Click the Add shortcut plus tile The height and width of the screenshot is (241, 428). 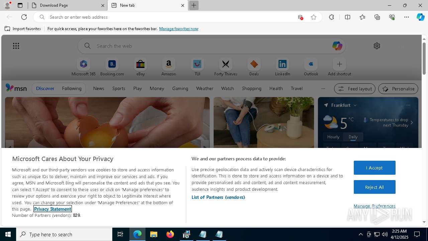[x=339, y=67]
